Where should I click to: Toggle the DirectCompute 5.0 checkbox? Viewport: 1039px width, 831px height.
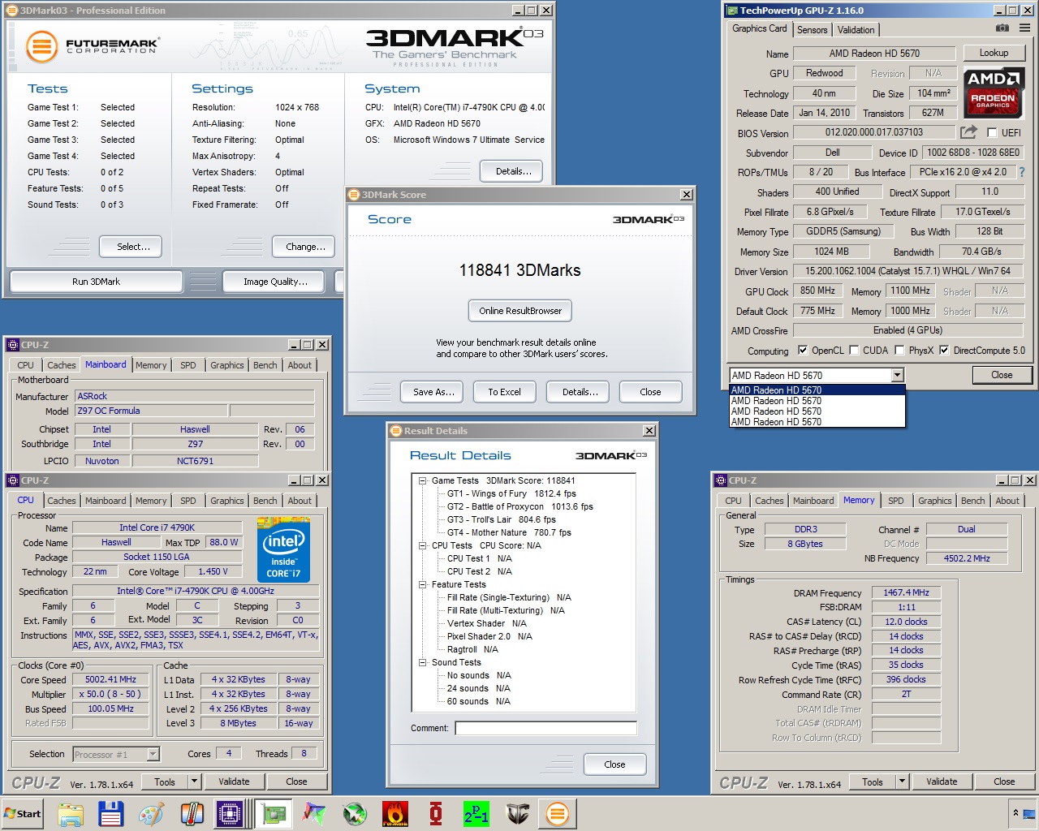pyautogui.click(x=944, y=351)
